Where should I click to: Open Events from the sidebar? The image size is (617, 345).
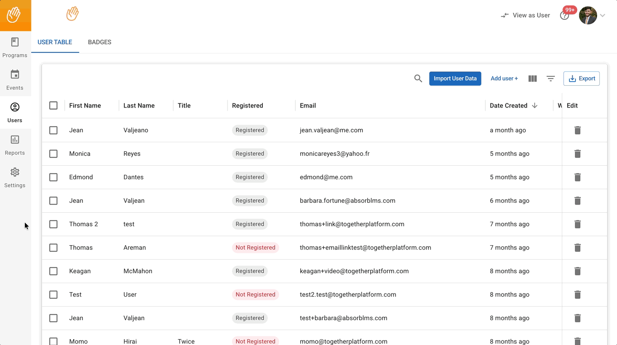15,80
